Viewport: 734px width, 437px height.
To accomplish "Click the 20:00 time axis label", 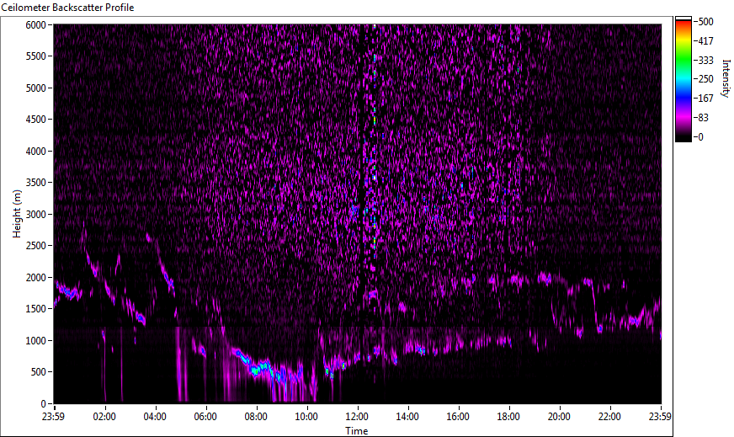I will pos(560,417).
